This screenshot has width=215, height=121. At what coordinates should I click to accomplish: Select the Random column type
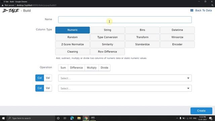click(73, 37)
